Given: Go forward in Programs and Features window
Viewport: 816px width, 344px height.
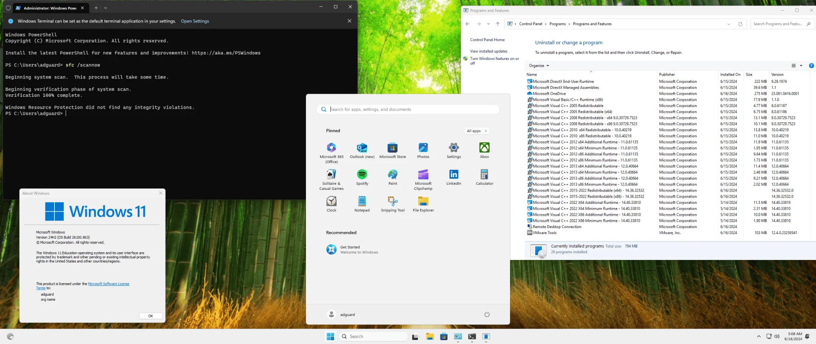Looking at the screenshot, I should click(479, 24).
